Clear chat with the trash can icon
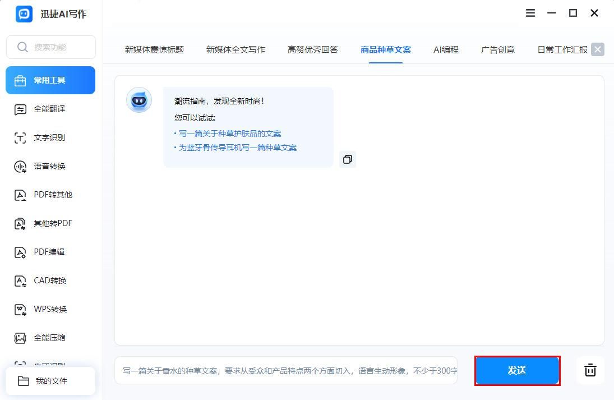Image resolution: width=614 pixels, height=400 pixels. point(590,370)
